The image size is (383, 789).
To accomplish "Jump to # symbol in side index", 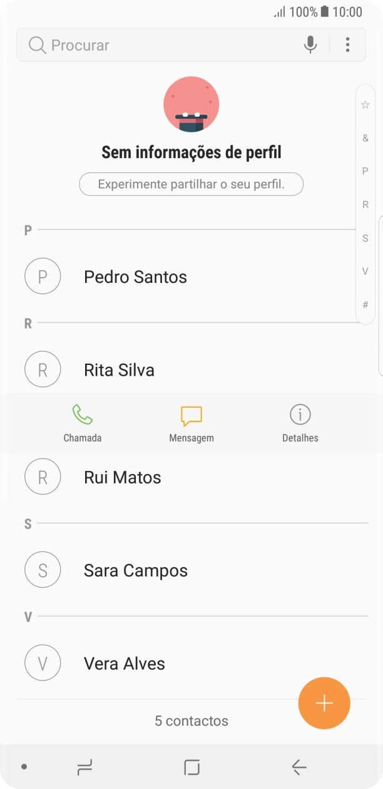I will pyautogui.click(x=365, y=304).
